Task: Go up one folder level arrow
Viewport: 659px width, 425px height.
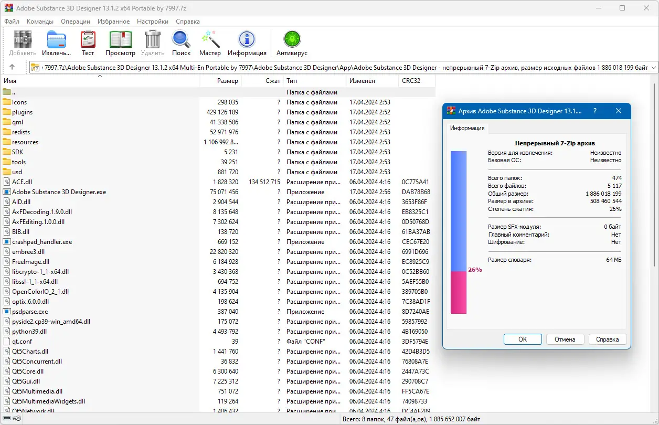Action: [x=12, y=67]
